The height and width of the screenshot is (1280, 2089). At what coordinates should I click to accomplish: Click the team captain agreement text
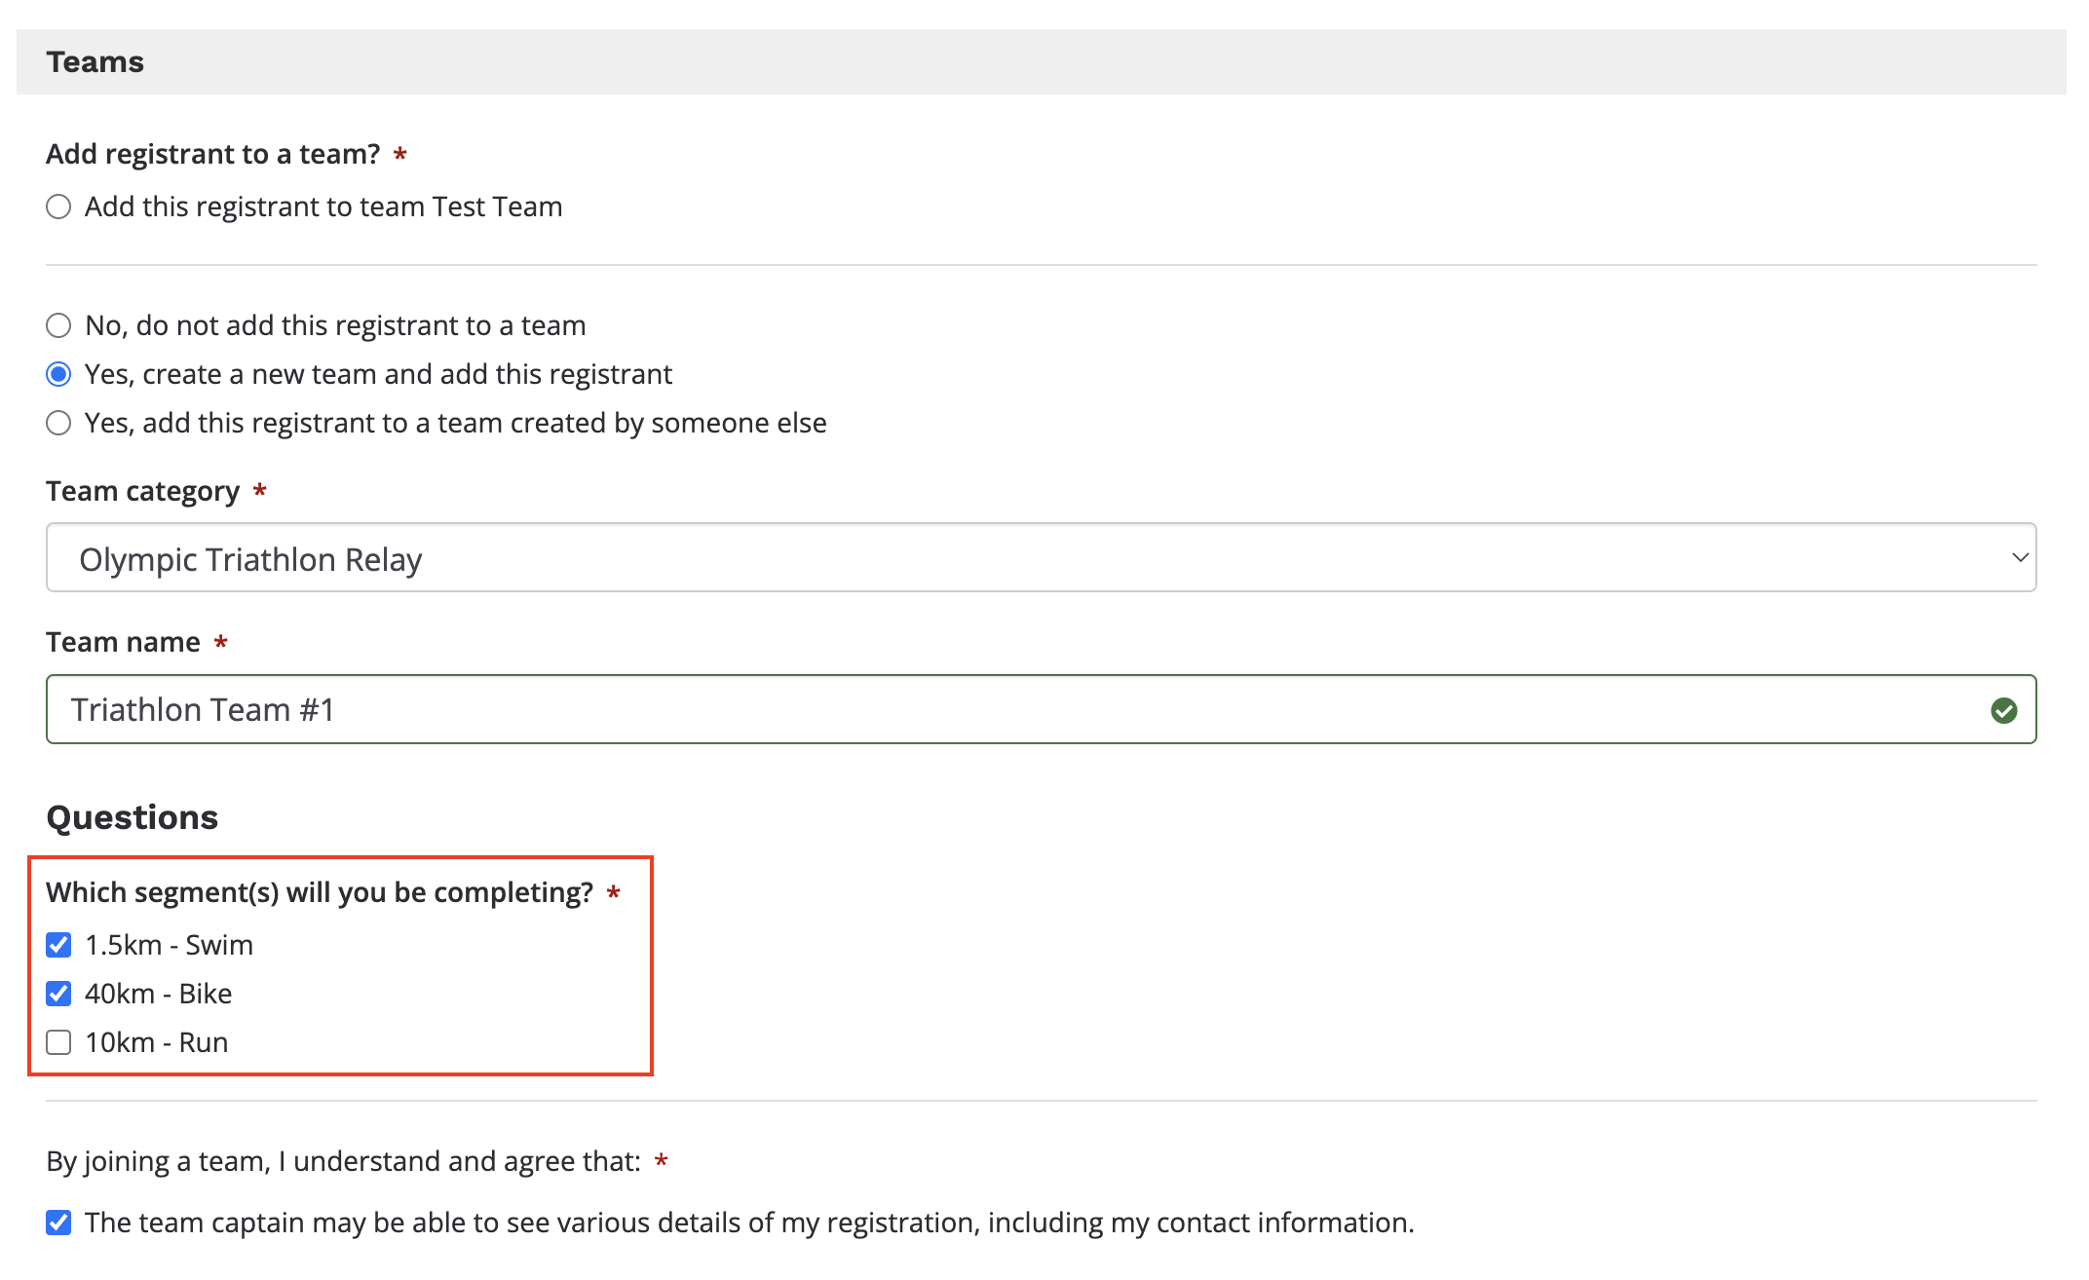coord(748,1223)
